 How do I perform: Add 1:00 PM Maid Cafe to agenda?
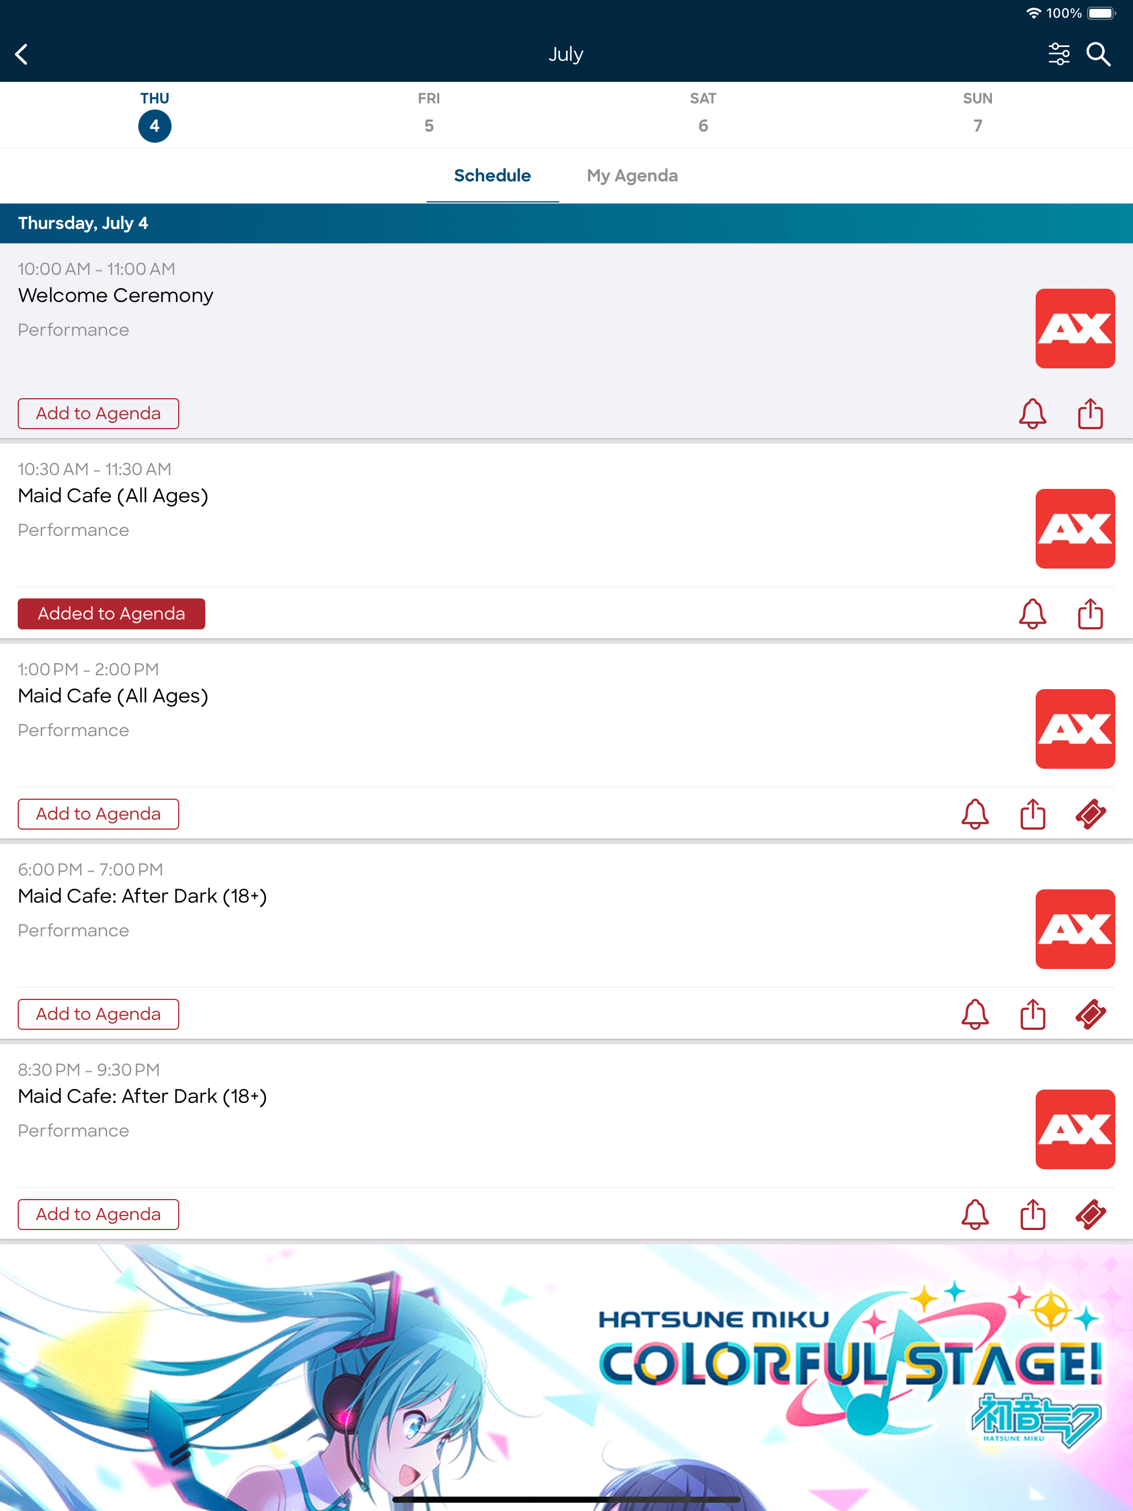point(98,814)
